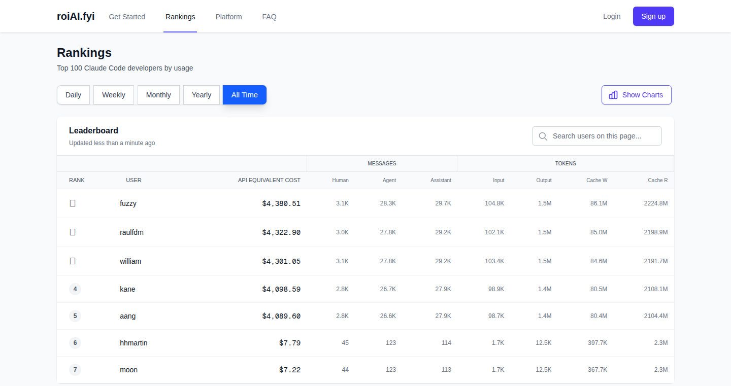This screenshot has width=731, height=386.
Task: Click the $4,098.59 cost value
Action: click(x=281, y=289)
